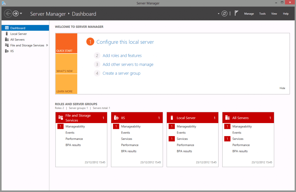Expand File and Storage Services arrow
The height and width of the screenshot is (192, 296).
coord(47,45)
